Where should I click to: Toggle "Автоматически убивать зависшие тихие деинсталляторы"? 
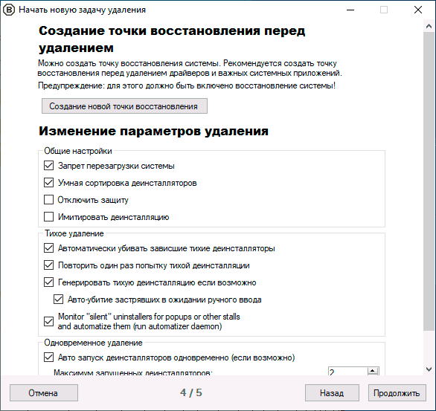click(x=48, y=248)
